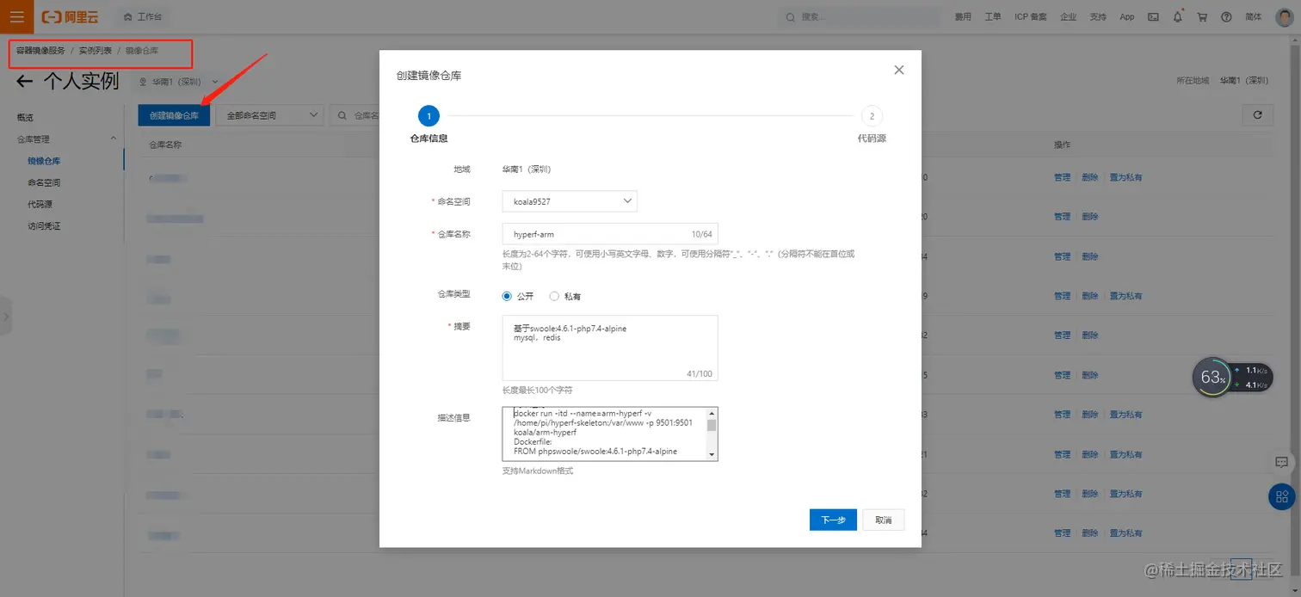
Task: Open the 容器镜像服务 breadcrumb link
Action: click(40, 51)
